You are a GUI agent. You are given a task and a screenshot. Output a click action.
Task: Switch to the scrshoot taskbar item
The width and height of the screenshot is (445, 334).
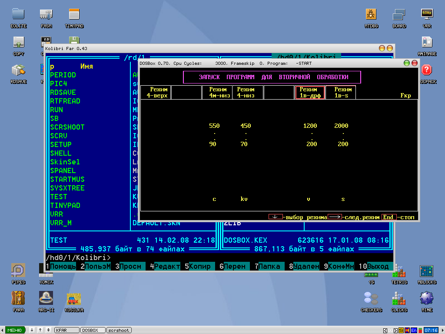pos(119,331)
